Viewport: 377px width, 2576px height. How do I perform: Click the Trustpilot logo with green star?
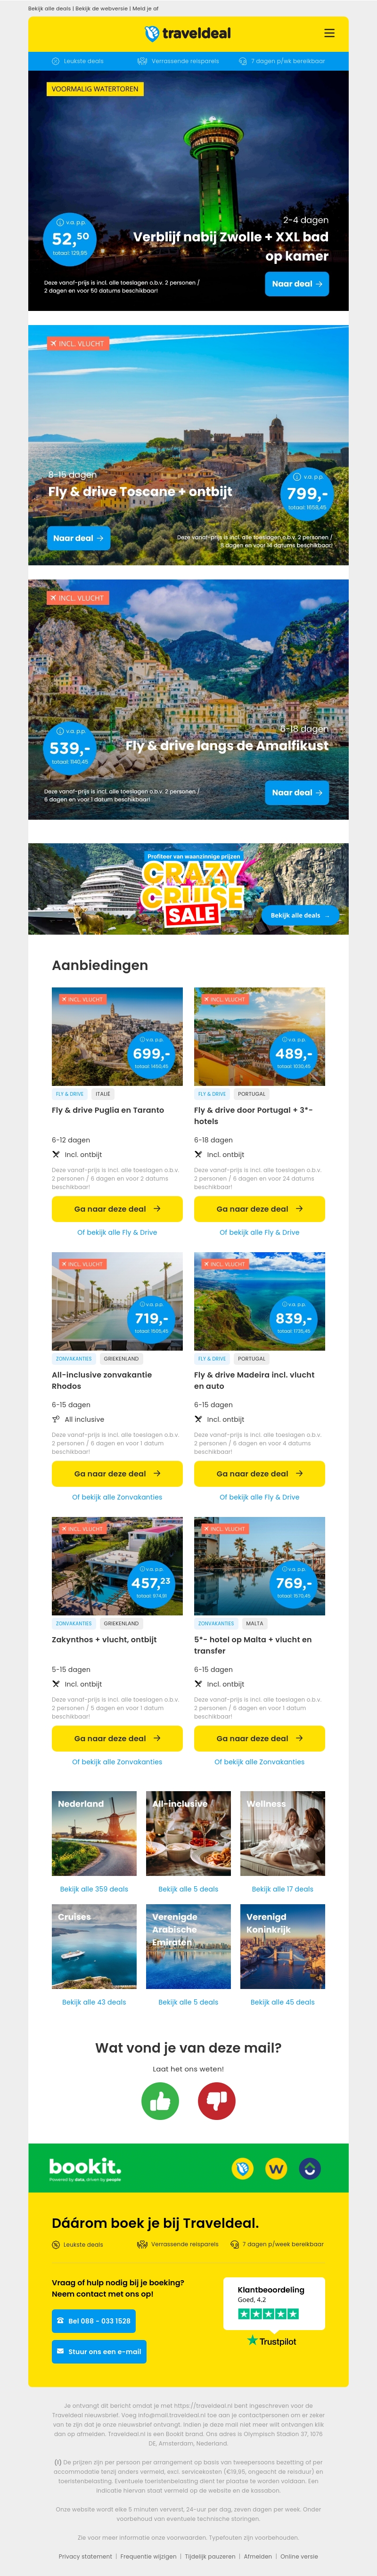272,2341
